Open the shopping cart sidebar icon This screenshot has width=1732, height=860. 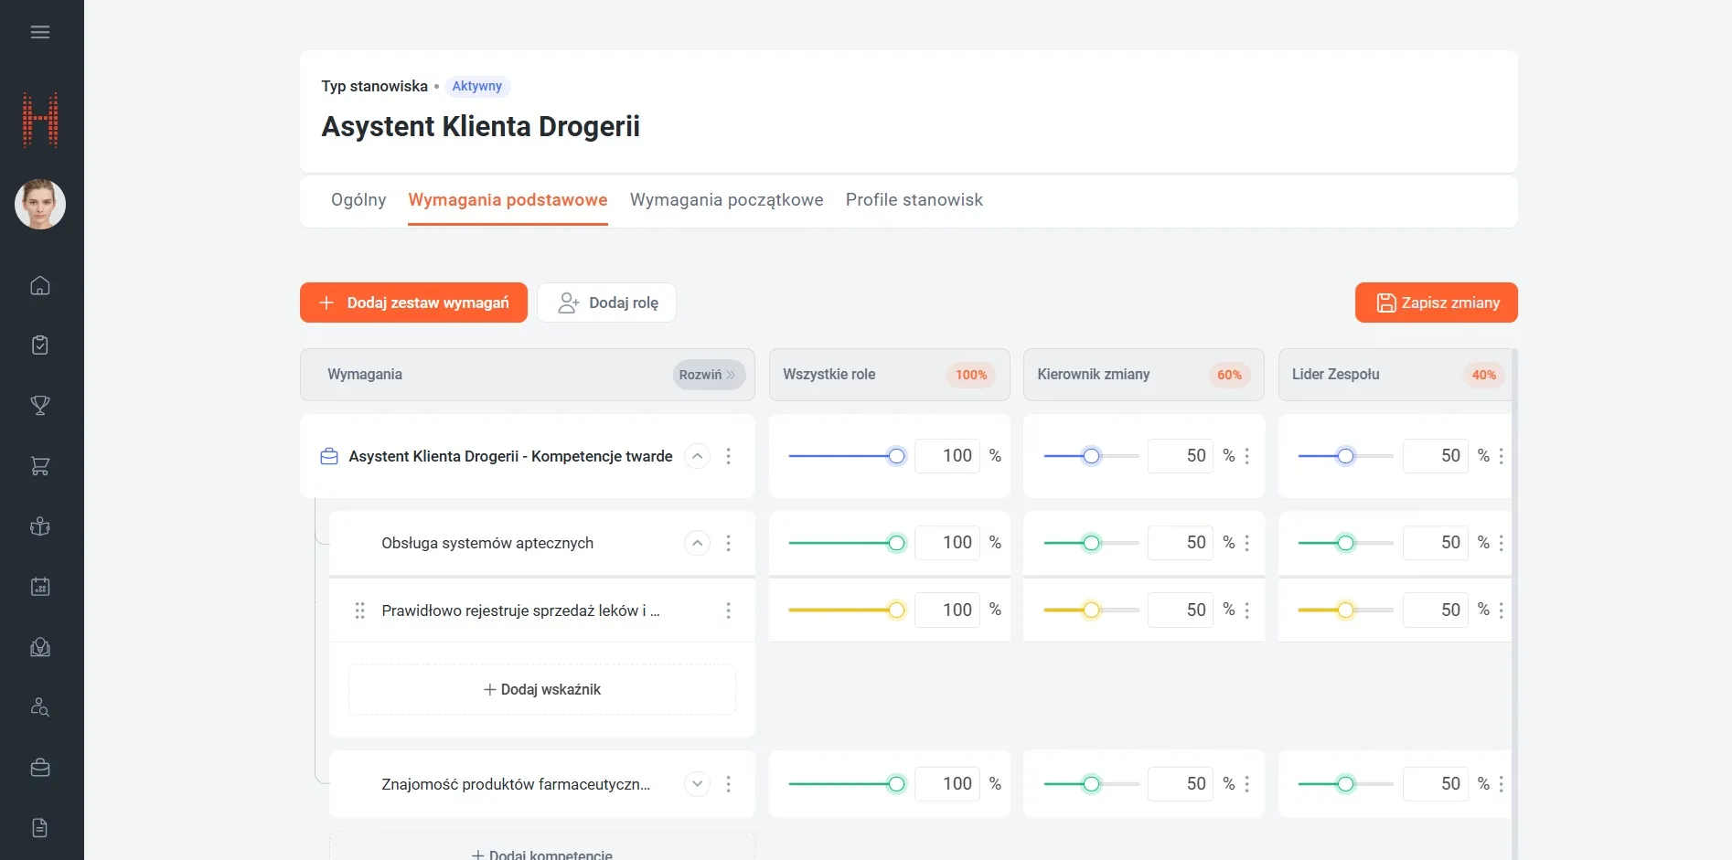pos(40,466)
